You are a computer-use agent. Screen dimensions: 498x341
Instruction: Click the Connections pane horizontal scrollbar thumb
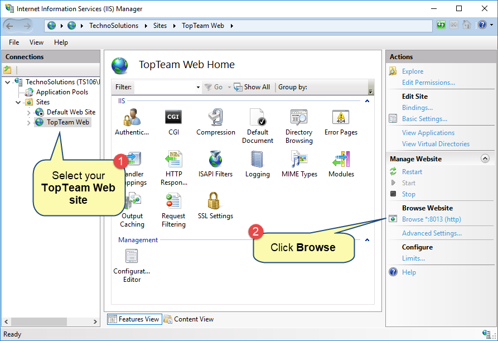tap(39, 321)
